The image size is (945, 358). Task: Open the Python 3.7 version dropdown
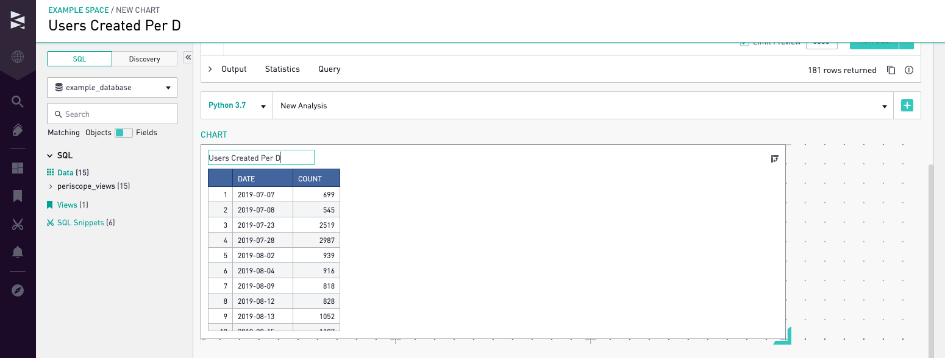[264, 105]
